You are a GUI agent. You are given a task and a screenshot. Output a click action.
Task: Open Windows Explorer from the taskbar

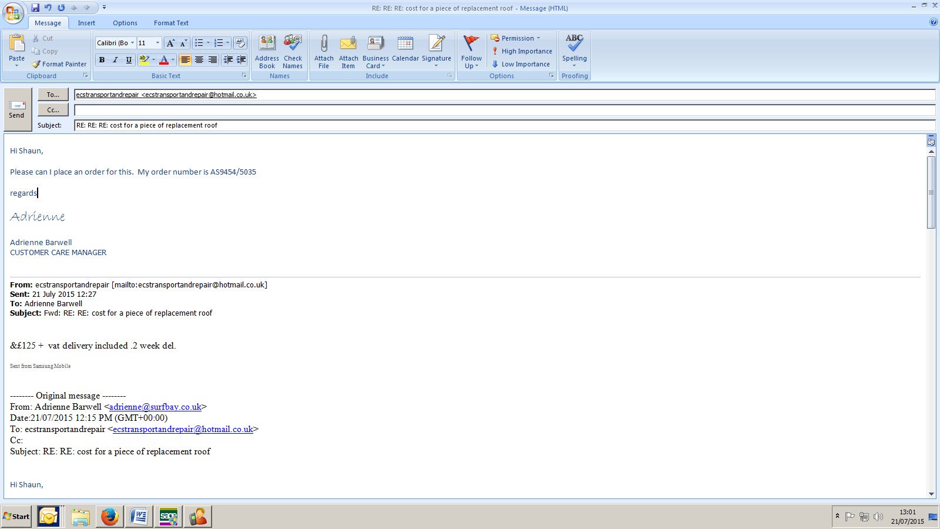point(80,517)
